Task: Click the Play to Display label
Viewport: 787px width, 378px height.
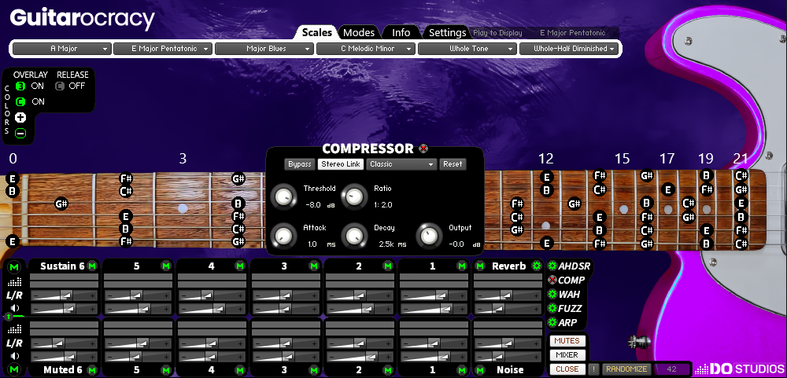Action: [498, 33]
